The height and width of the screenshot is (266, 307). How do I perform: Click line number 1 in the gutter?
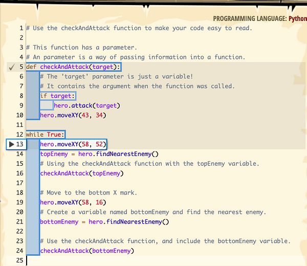[21, 28]
